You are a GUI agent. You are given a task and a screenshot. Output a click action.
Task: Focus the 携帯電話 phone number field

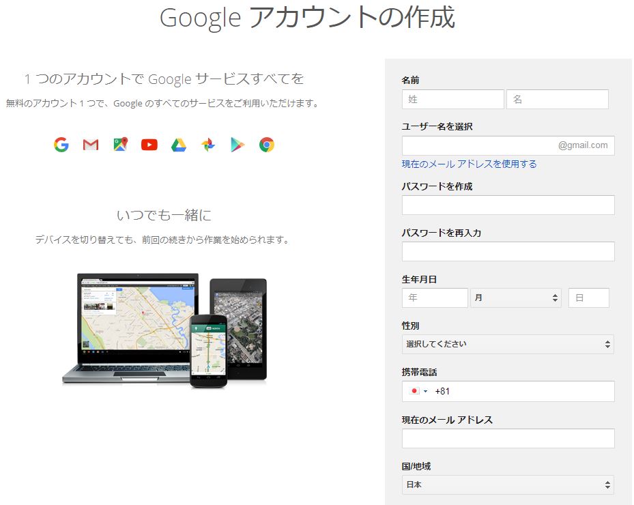508,392
